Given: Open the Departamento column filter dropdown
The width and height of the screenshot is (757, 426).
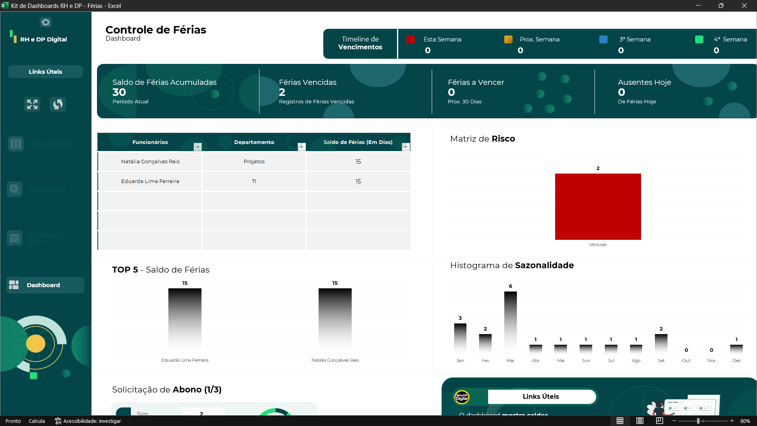Looking at the screenshot, I should [x=302, y=147].
